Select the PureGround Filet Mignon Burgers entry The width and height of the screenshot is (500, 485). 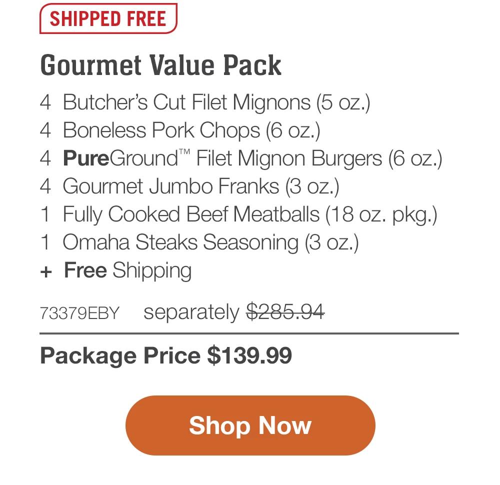pyautogui.click(x=252, y=157)
